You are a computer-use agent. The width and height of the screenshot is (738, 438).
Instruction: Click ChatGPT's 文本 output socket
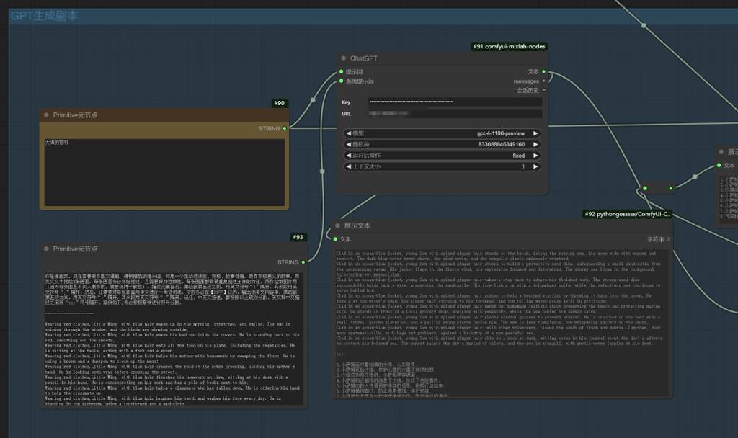[x=543, y=72]
